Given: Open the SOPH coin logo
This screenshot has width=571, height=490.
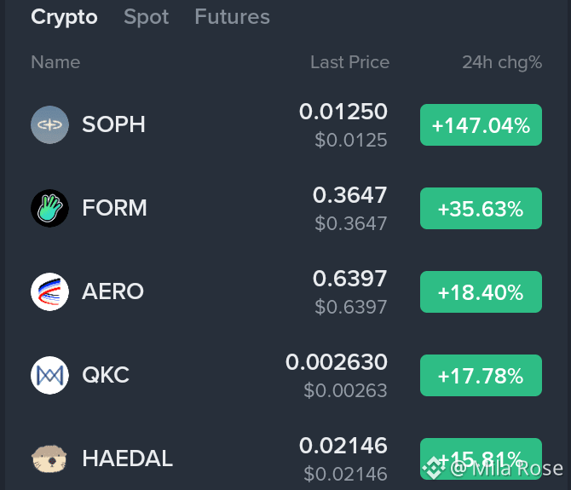Looking at the screenshot, I should (49, 125).
